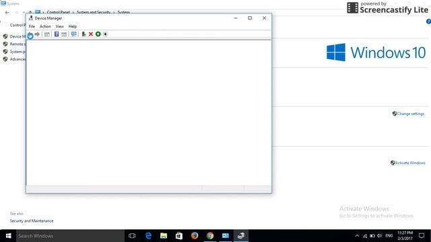
Task: Open the Action menu in Device Manager
Action: tap(45, 26)
